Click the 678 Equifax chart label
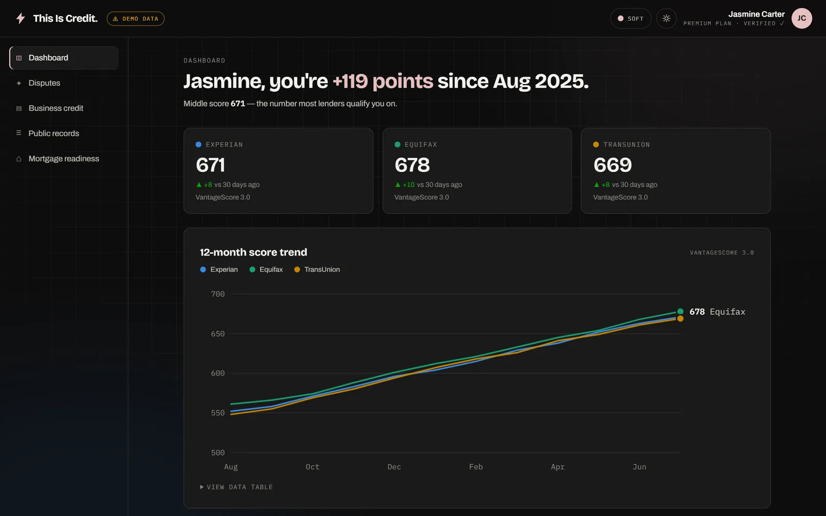826x516 pixels. coord(717,312)
